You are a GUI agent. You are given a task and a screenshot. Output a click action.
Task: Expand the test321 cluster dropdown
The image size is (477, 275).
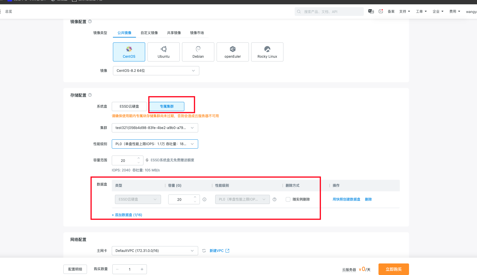click(155, 128)
